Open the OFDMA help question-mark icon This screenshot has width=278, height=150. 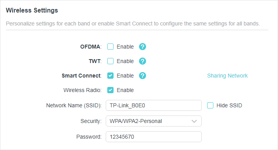143,47
